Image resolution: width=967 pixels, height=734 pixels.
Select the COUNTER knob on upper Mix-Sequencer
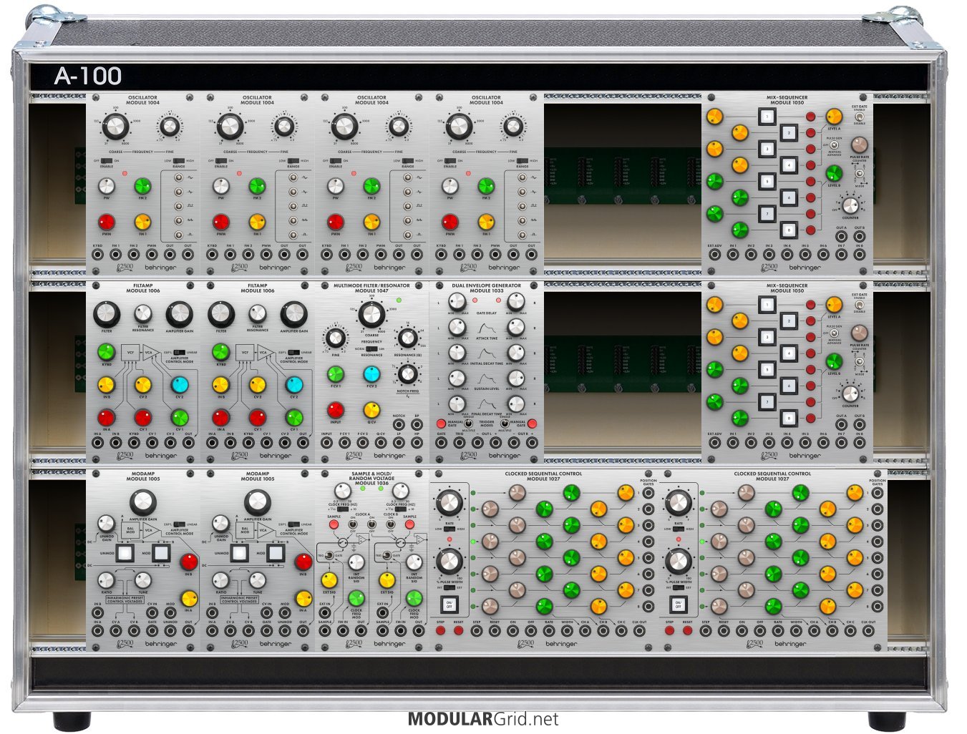[850, 205]
